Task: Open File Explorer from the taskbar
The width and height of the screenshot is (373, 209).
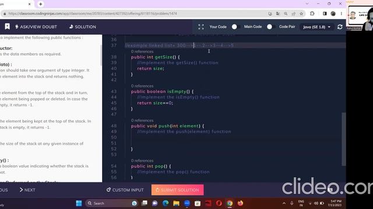Action: click(x=176, y=203)
